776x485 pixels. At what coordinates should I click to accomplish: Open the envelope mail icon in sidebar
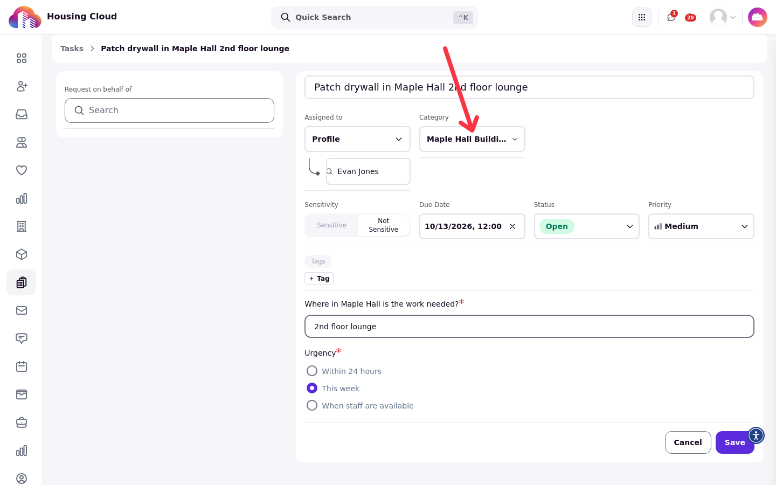[x=22, y=310]
